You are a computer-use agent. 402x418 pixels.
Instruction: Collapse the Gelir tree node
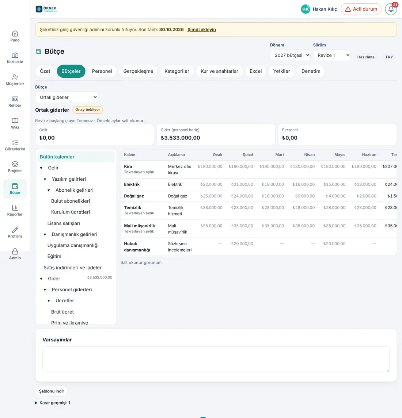41,168
